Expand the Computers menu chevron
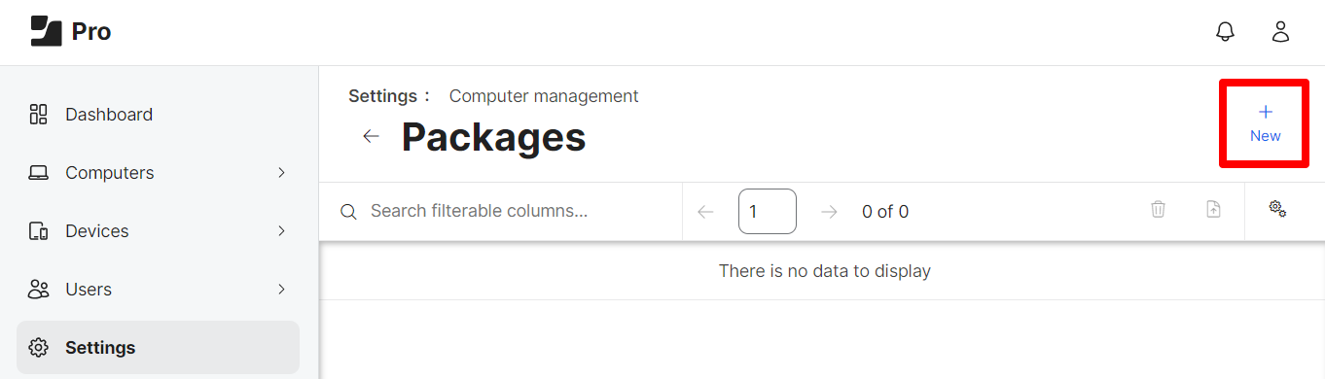This screenshot has width=1325, height=379. 281,172
